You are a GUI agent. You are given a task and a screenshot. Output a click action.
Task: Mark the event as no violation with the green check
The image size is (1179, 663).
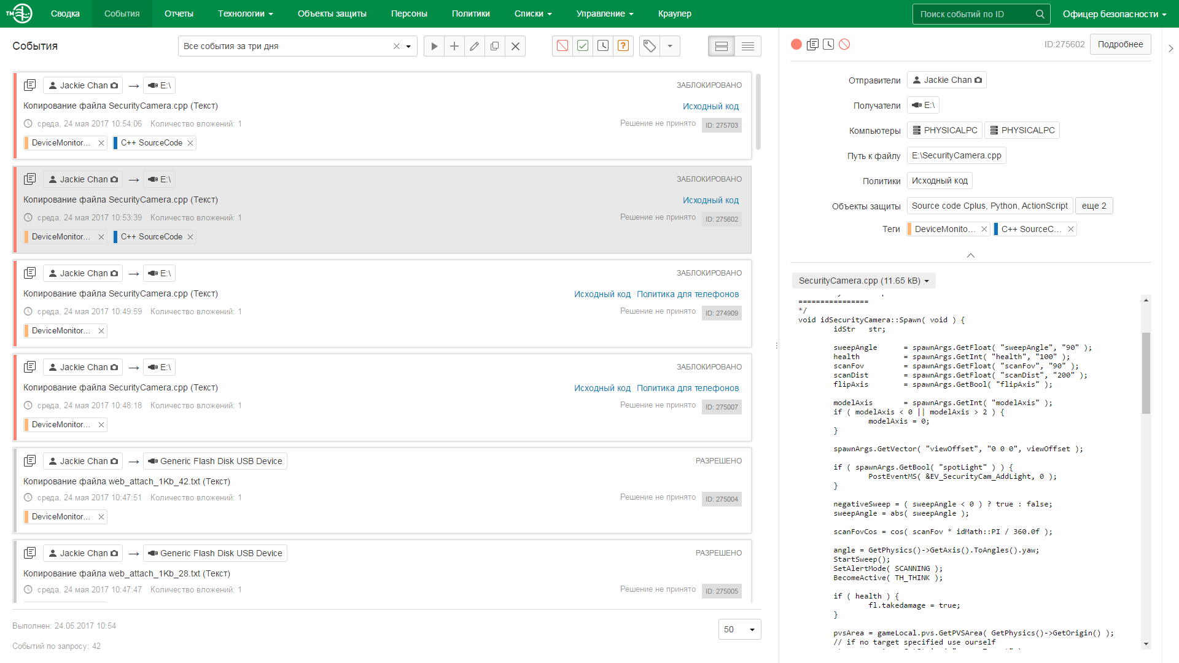583,46
